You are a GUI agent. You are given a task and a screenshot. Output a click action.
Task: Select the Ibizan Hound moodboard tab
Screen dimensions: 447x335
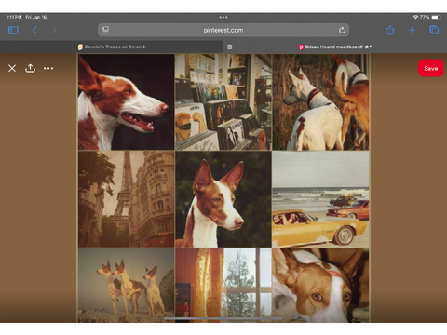pyautogui.click(x=335, y=47)
